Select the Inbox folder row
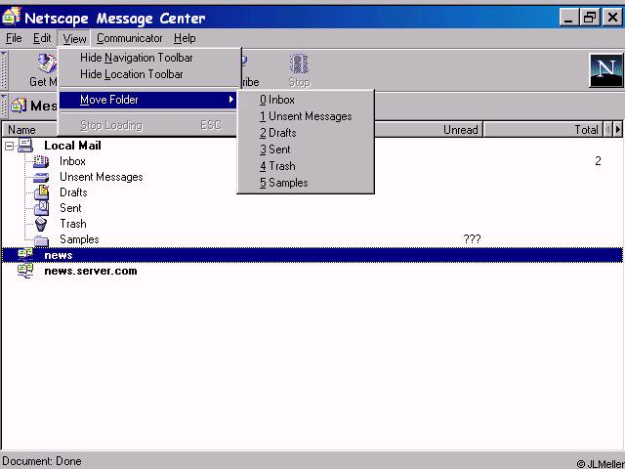 click(312, 161)
